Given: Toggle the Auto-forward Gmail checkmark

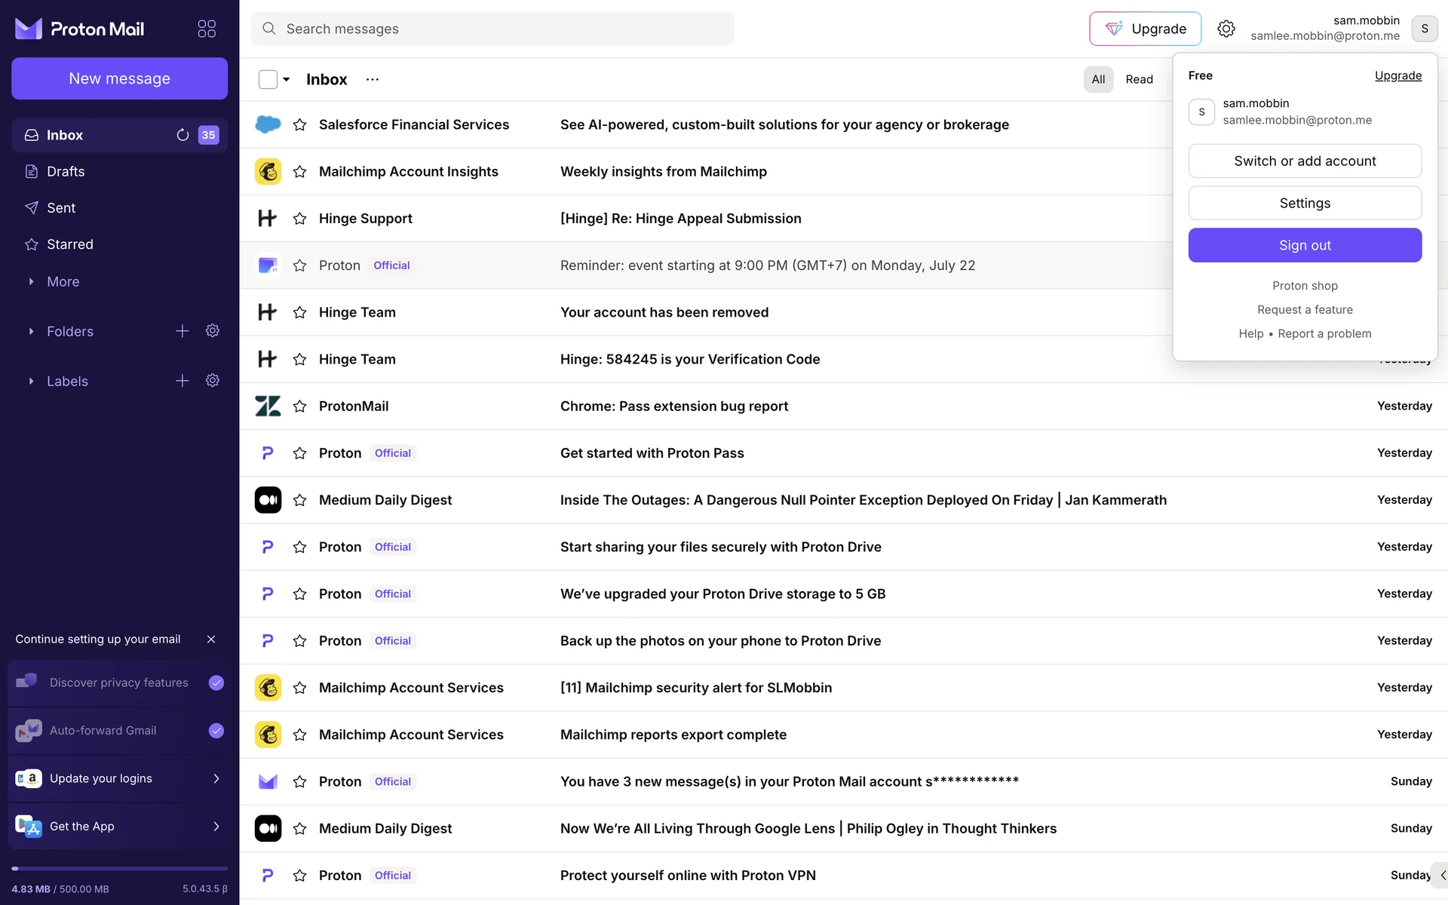Looking at the screenshot, I should tap(216, 731).
